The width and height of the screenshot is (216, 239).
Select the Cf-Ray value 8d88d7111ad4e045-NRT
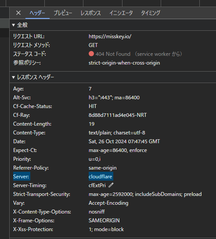[118, 115]
